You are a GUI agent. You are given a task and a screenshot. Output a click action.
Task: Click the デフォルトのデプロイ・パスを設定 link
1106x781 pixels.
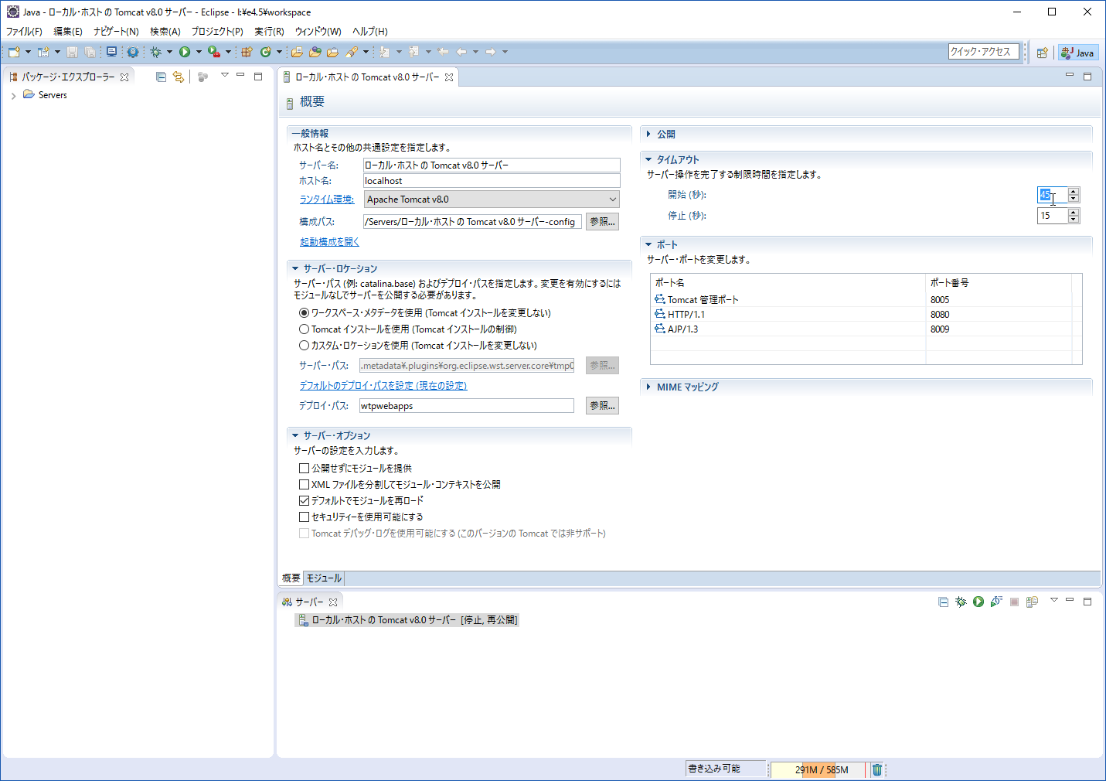point(383,386)
